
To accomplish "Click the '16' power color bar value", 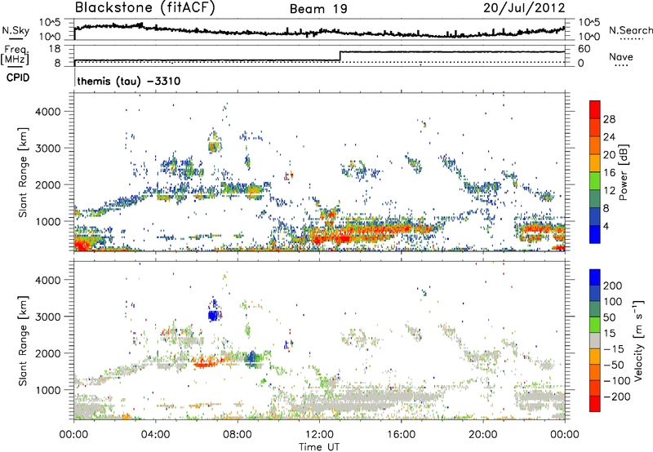I will coord(609,173).
